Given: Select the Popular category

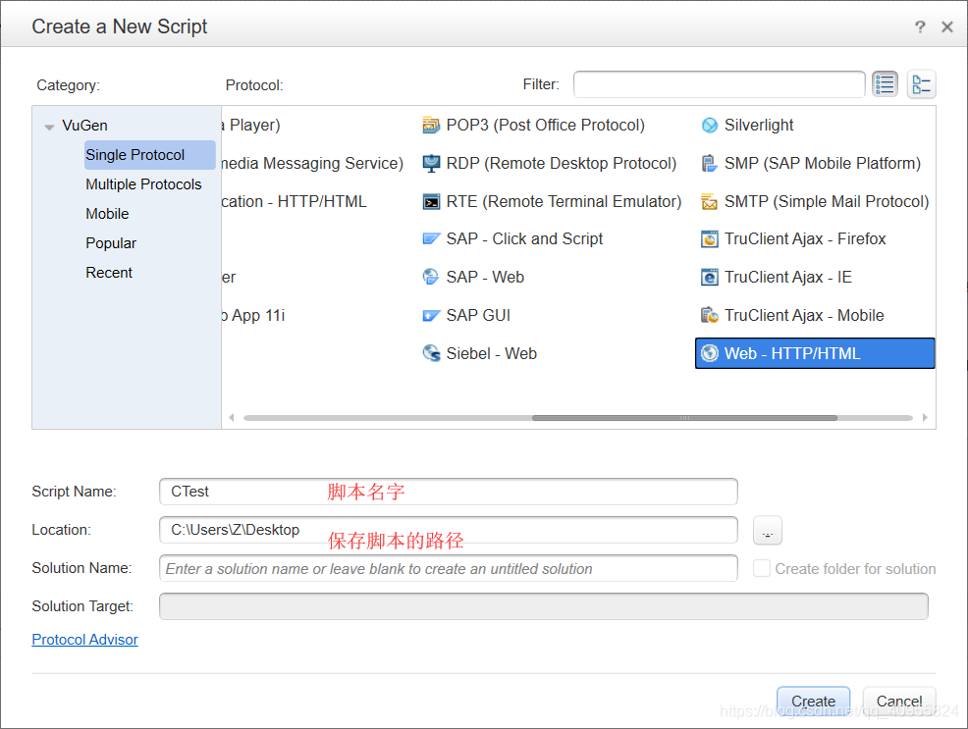Looking at the screenshot, I should [x=111, y=243].
